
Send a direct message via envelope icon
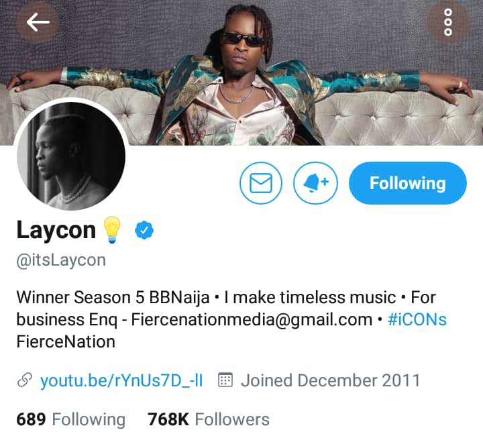[260, 183]
